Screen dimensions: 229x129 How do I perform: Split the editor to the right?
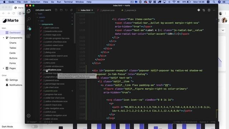click(209, 10)
